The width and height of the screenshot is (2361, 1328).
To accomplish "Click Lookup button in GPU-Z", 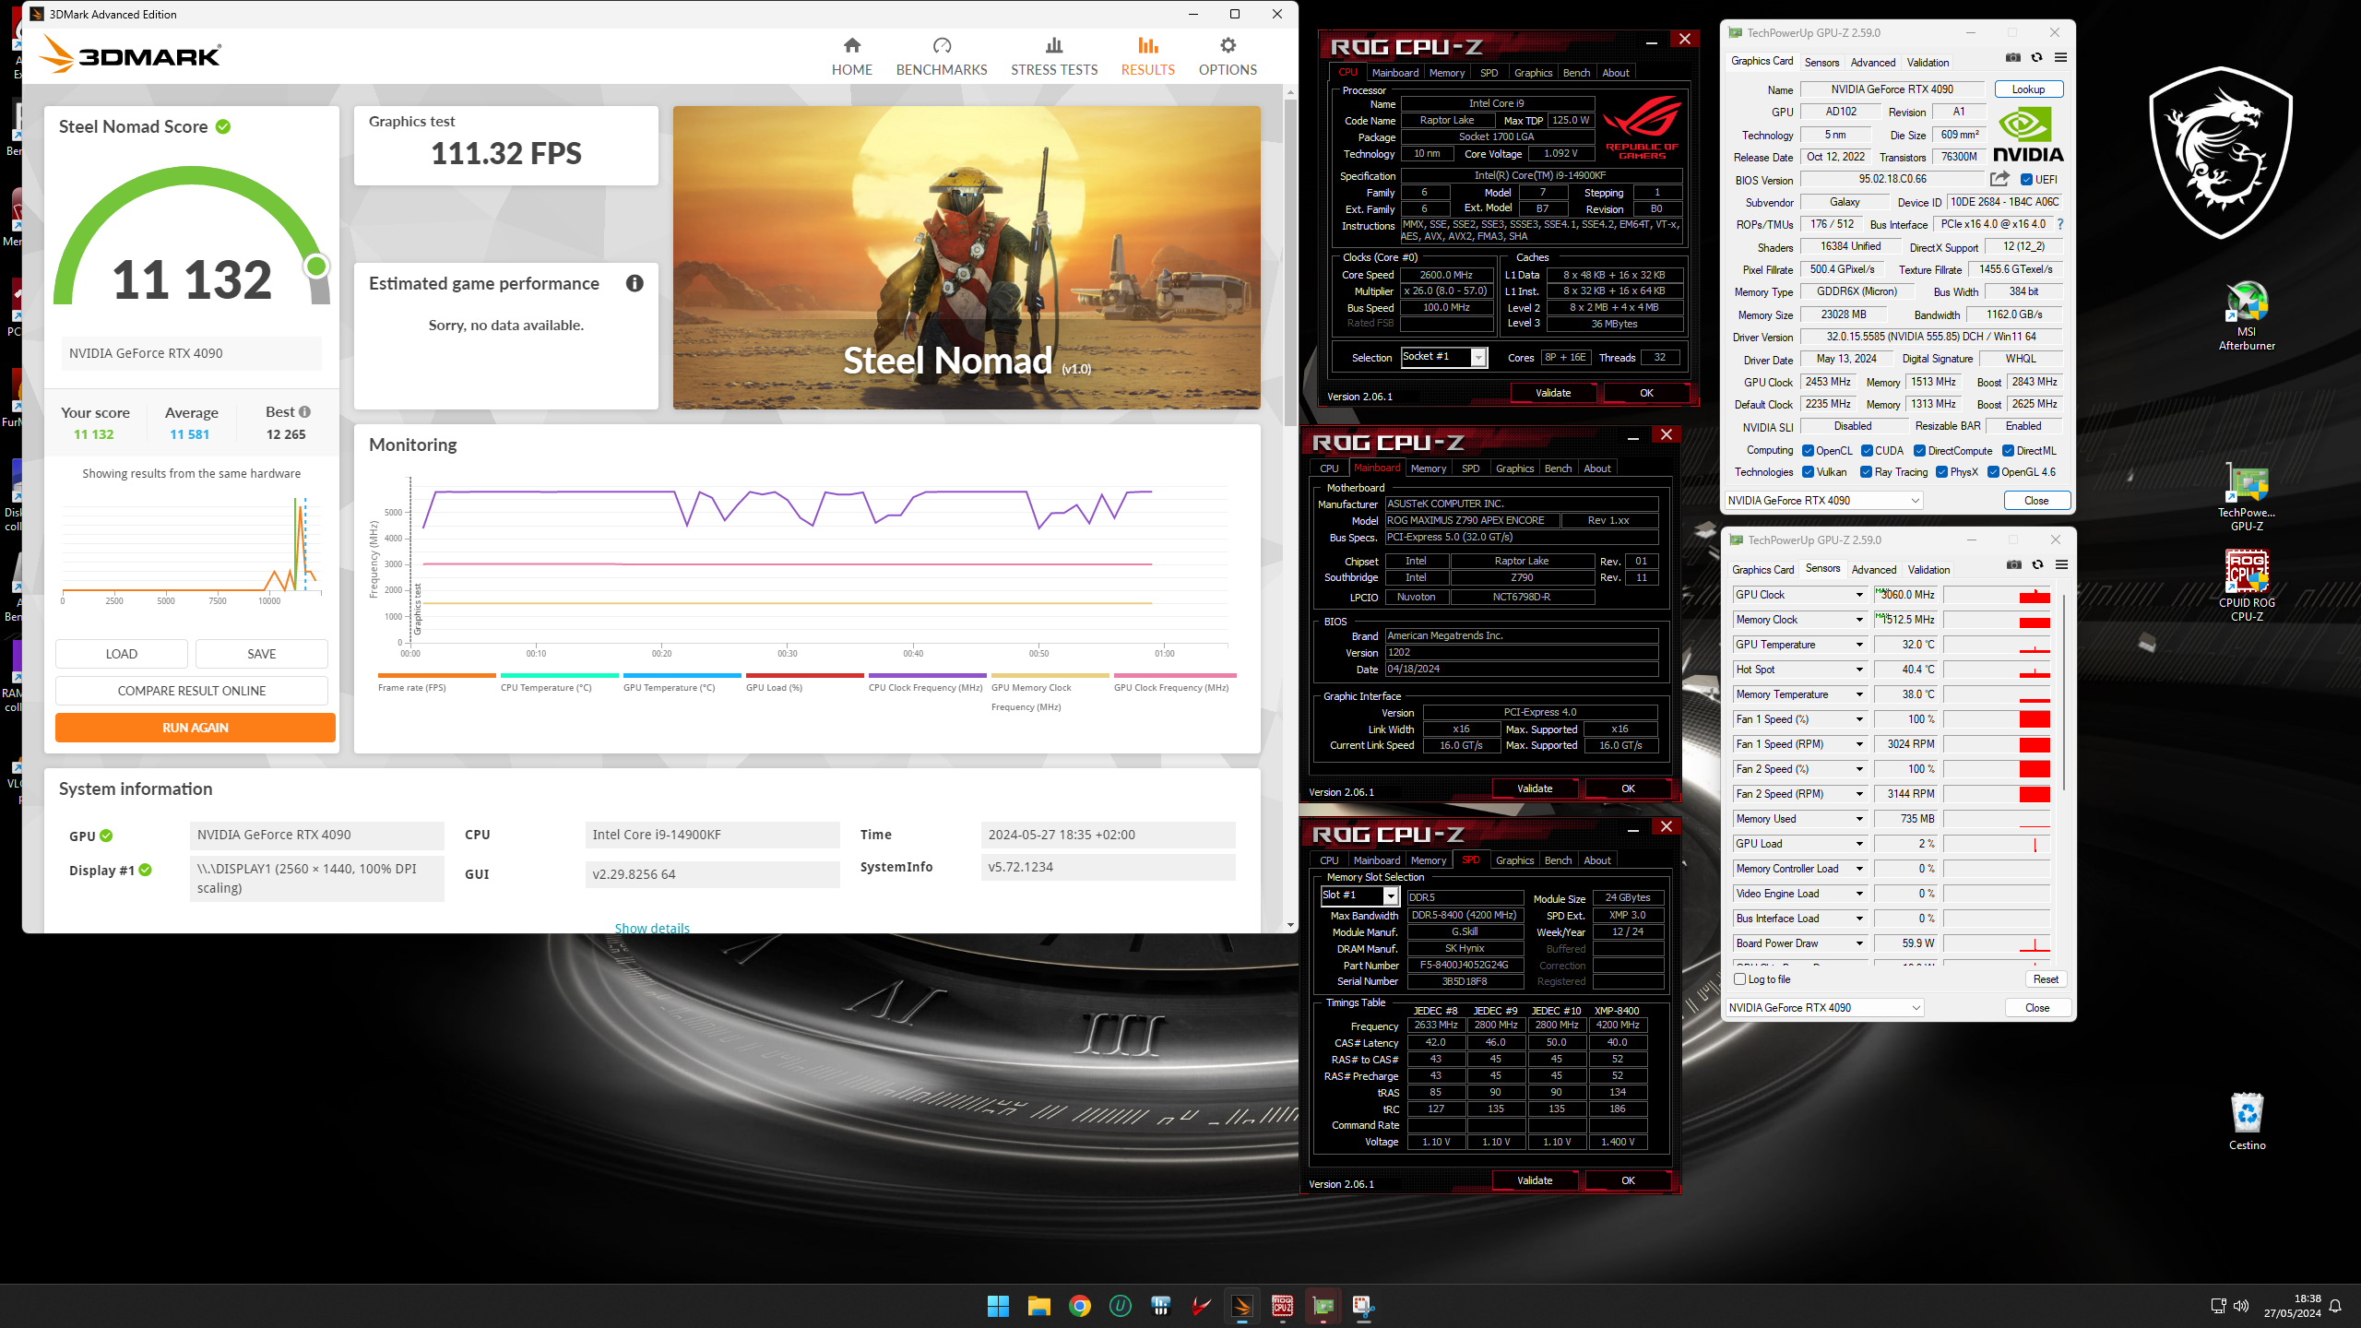I will coord(2028,89).
